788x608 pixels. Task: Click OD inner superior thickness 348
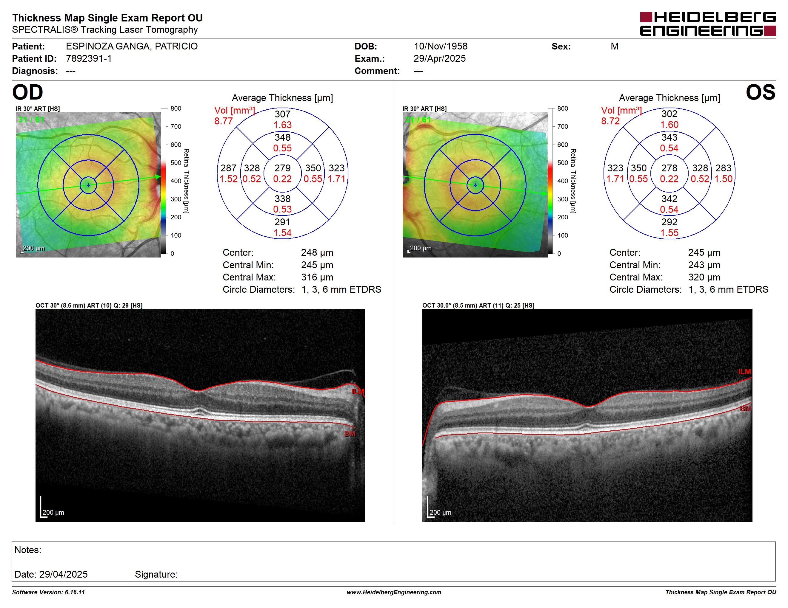(282, 137)
